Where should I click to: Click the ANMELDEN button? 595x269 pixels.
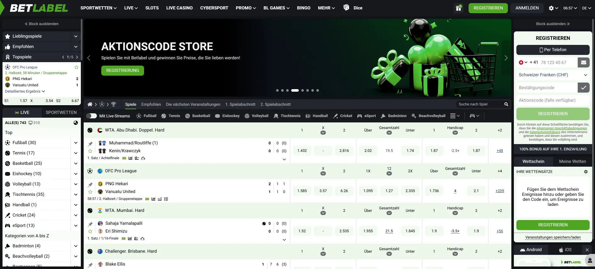(x=527, y=8)
